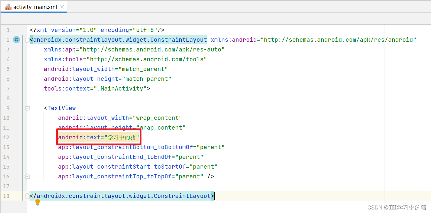Click the android:text attribute value
Image resolution: width=431 pixels, height=213 pixels.
pyautogui.click(x=122, y=137)
